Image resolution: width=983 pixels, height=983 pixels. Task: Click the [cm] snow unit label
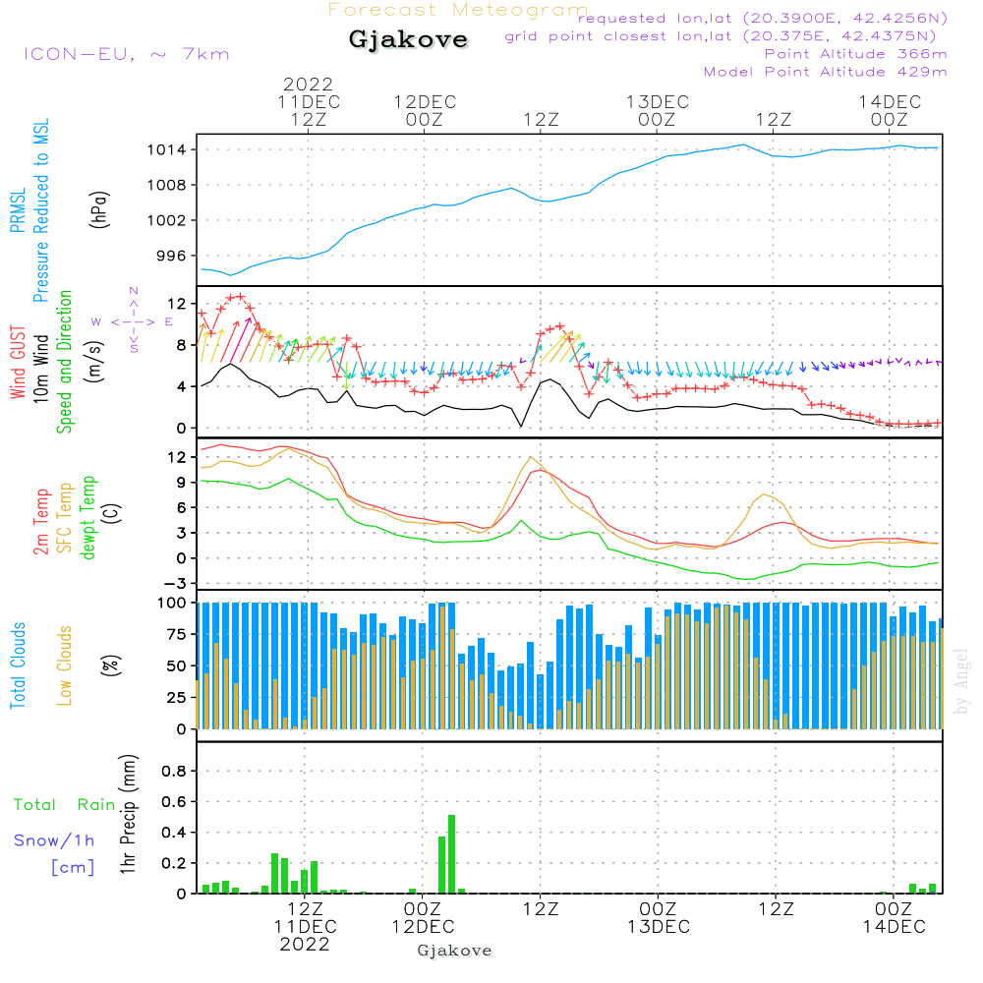coord(73,868)
